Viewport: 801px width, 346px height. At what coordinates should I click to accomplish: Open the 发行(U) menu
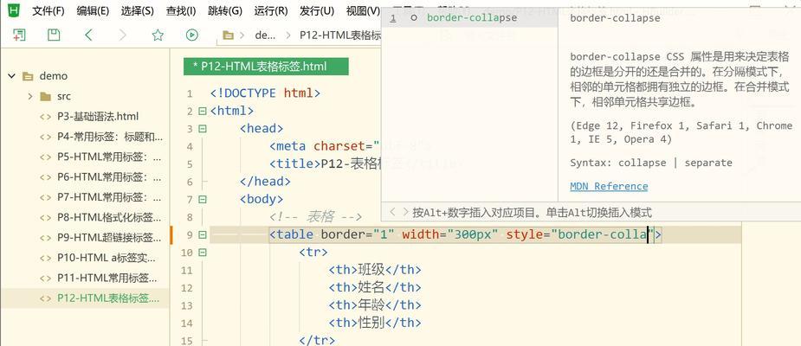[x=317, y=10]
